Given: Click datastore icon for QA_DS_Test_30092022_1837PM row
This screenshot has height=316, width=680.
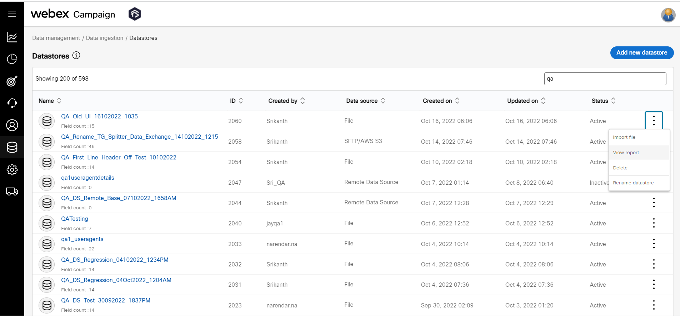Looking at the screenshot, I should click(47, 305).
